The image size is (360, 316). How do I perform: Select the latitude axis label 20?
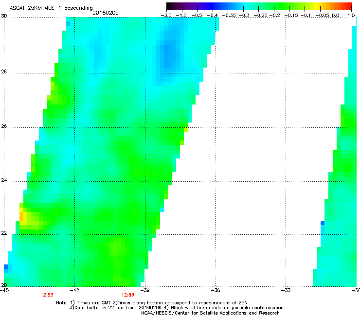click(4, 285)
